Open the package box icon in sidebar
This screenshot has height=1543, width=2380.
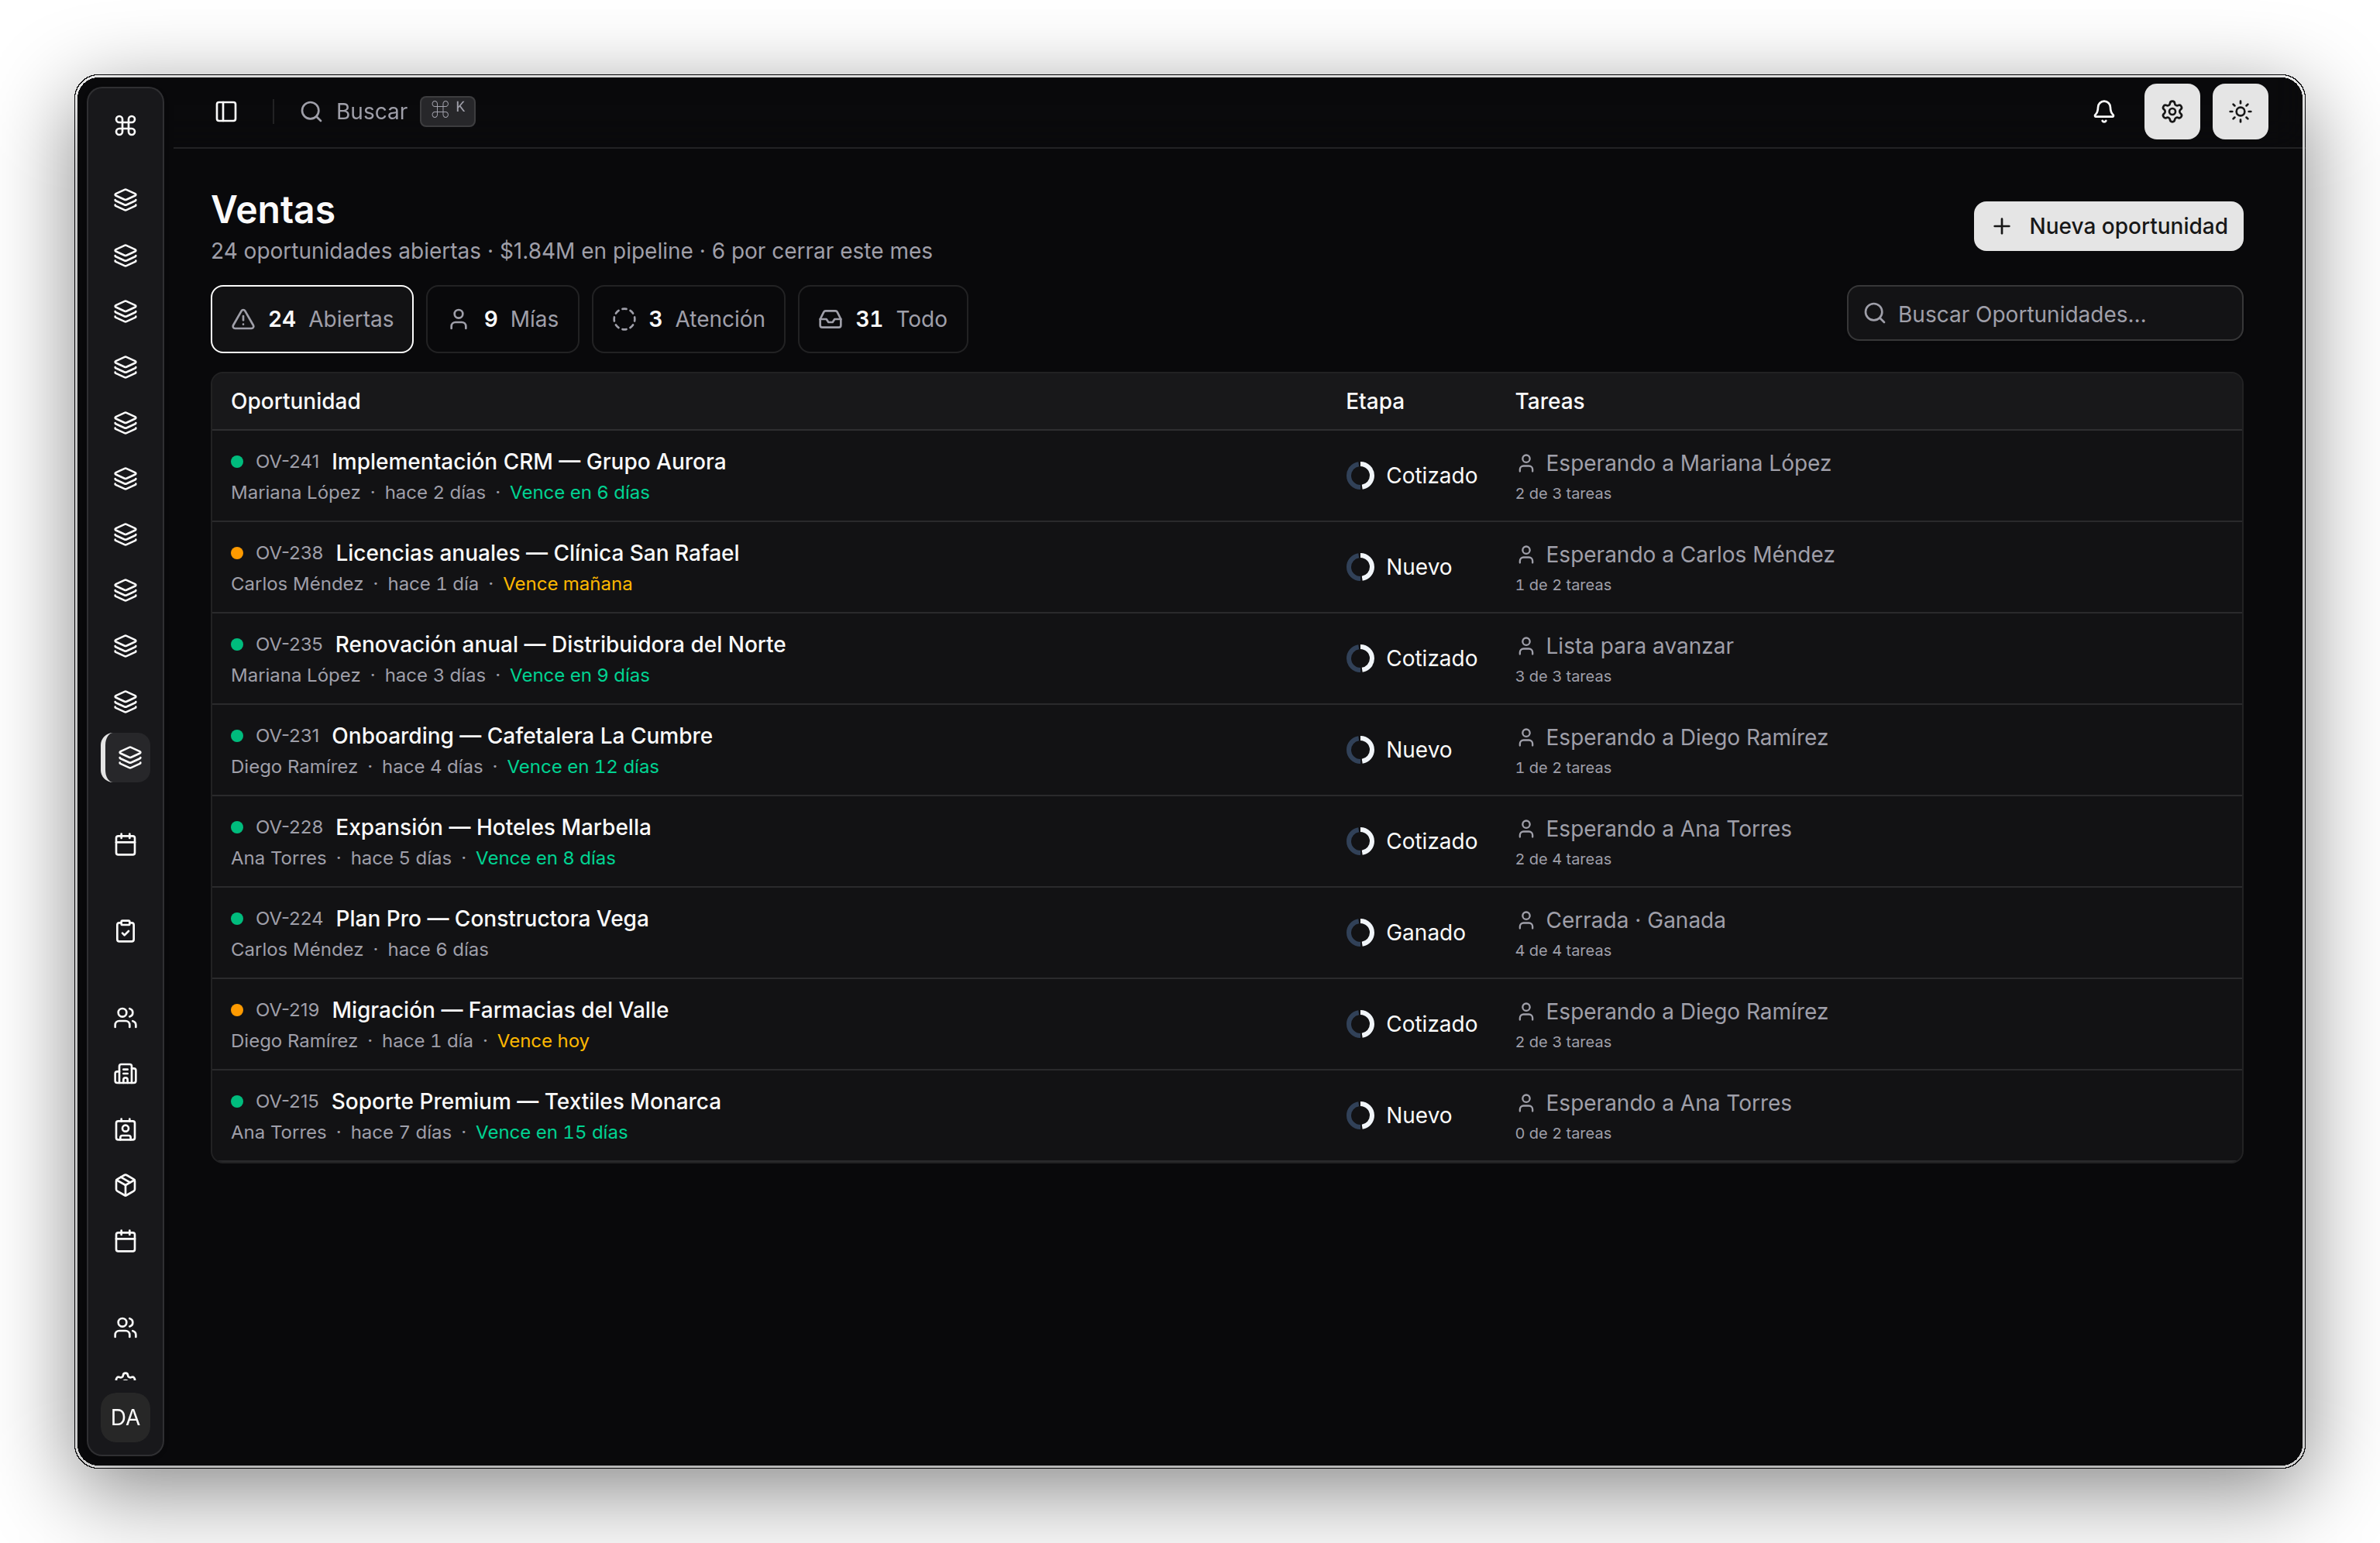coord(125,1185)
